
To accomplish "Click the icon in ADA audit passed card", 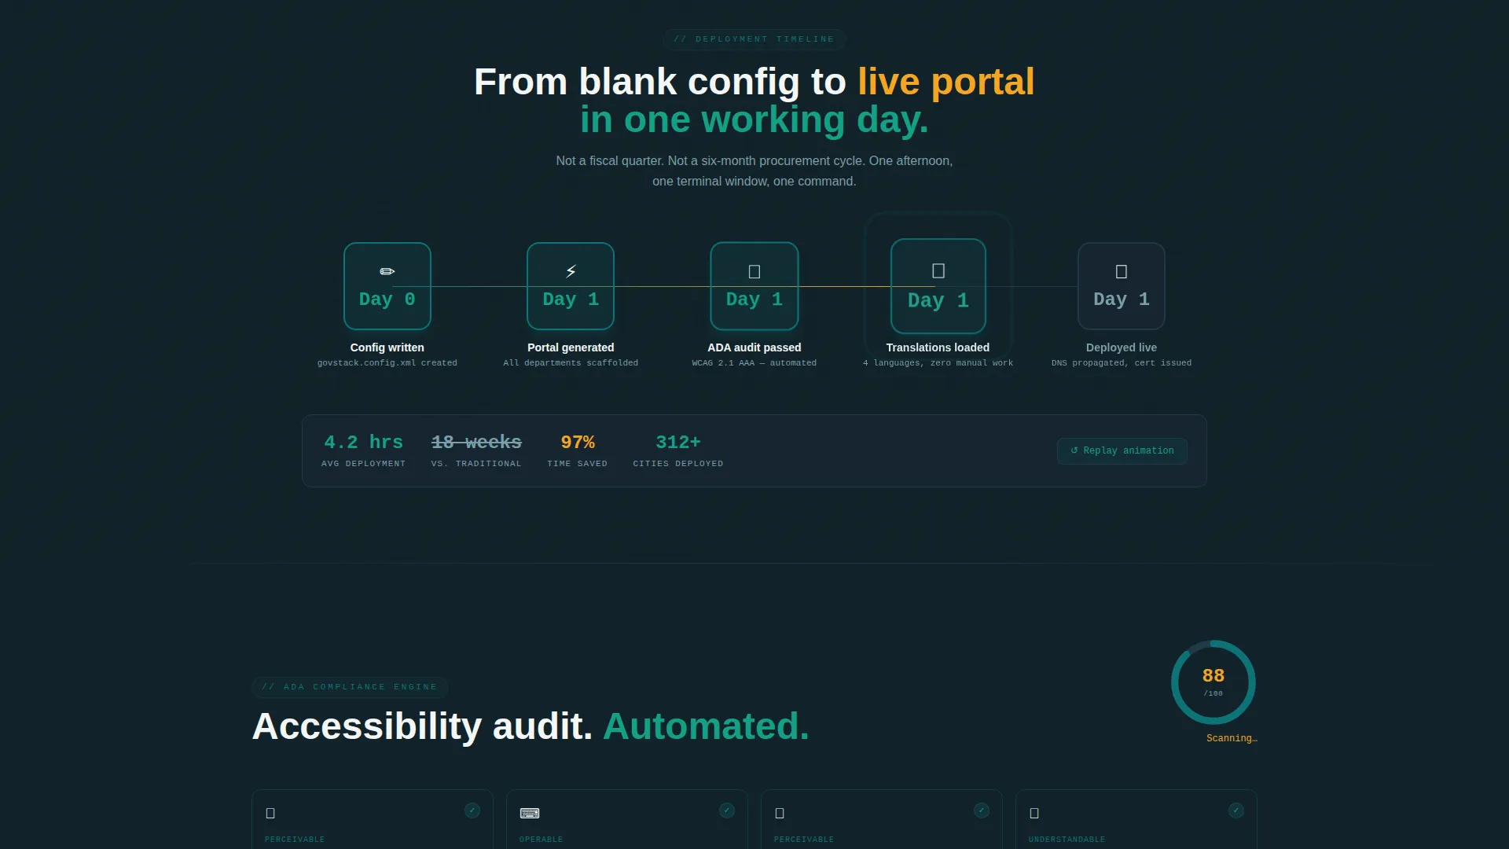I will 754,271.
